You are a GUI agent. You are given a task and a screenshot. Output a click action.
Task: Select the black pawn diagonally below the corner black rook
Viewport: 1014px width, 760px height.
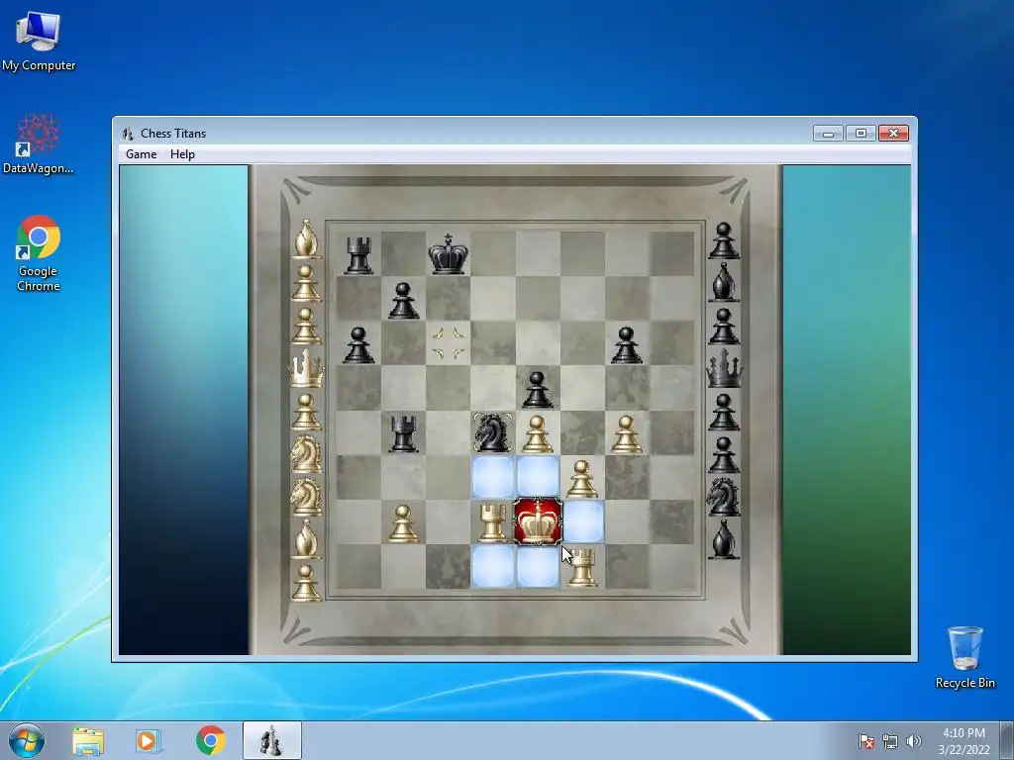coord(403,301)
